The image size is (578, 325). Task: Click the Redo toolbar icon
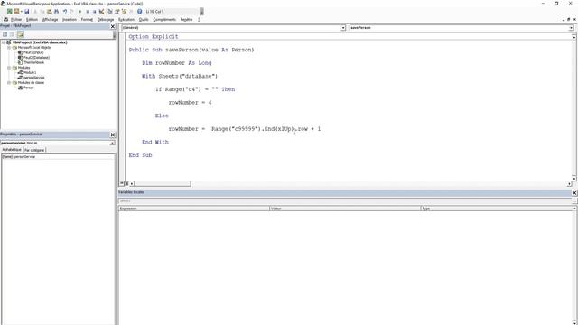(x=71, y=12)
